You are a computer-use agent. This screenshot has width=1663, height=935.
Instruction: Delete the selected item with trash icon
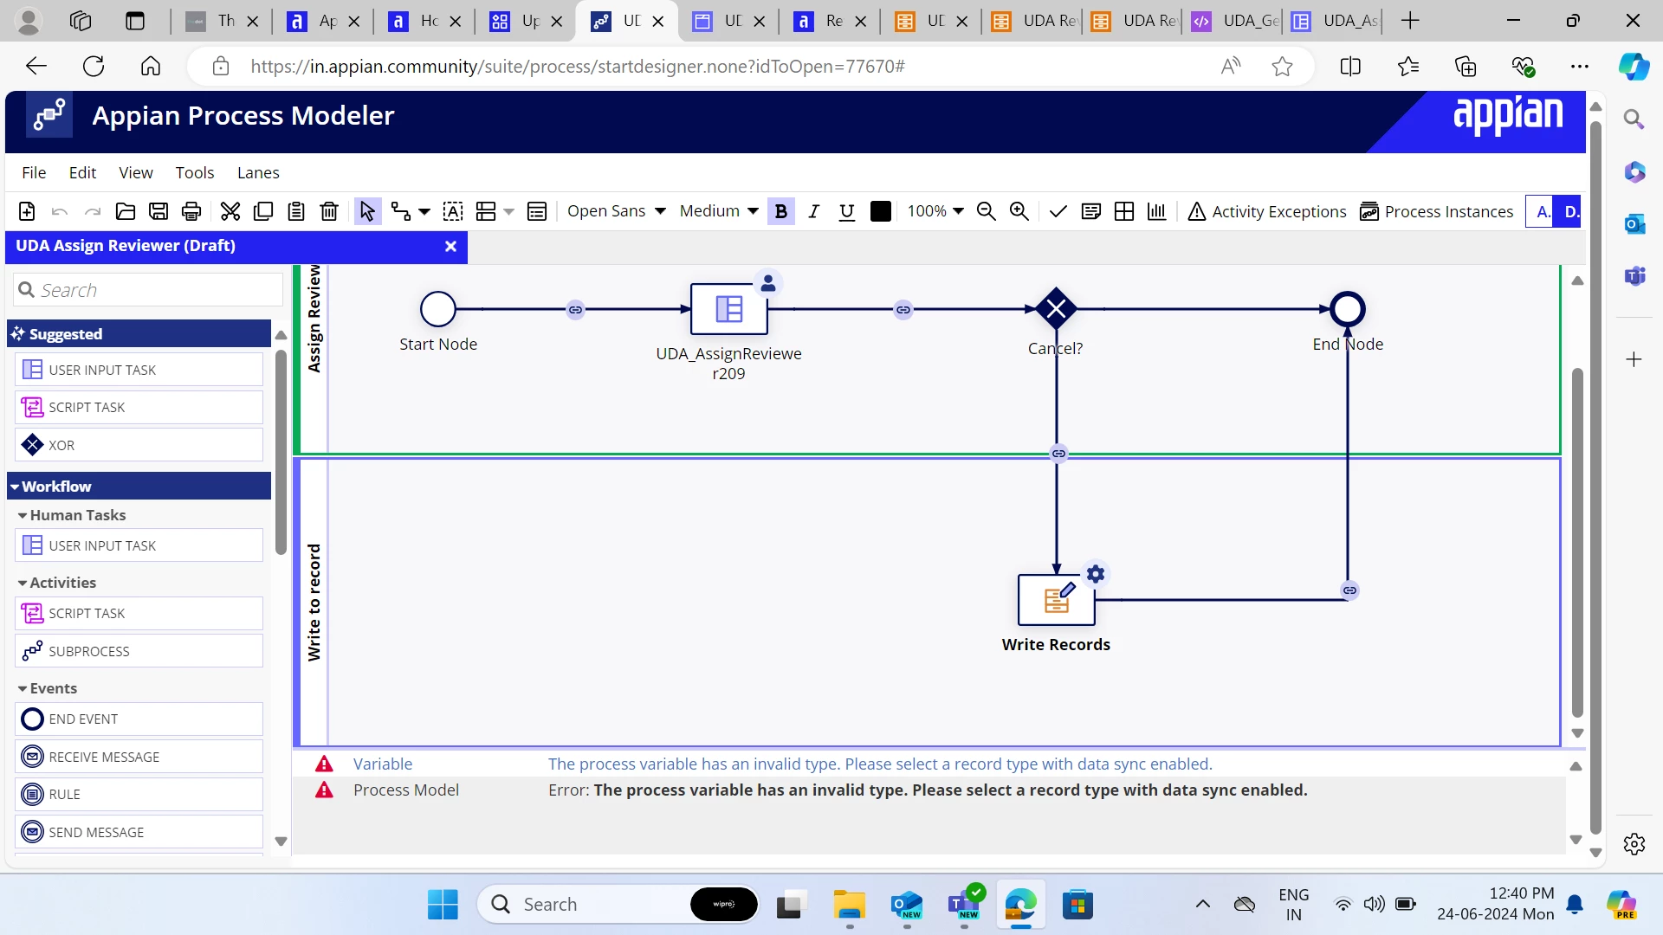pyautogui.click(x=329, y=211)
